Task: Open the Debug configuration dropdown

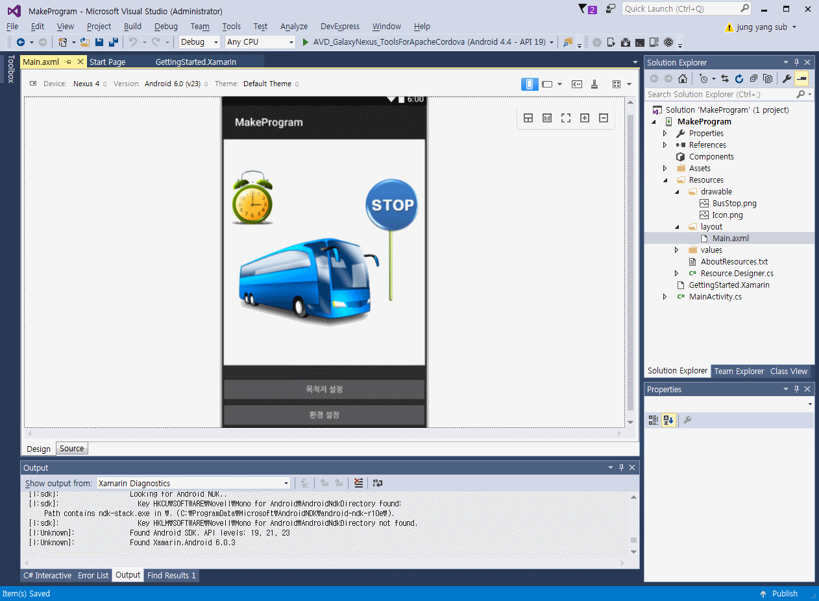Action: point(200,42)
